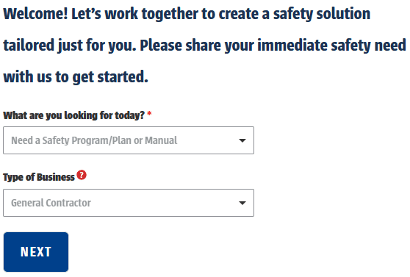
Task: Click the 'tailored just for you' heading line
Action: (204, 46)
